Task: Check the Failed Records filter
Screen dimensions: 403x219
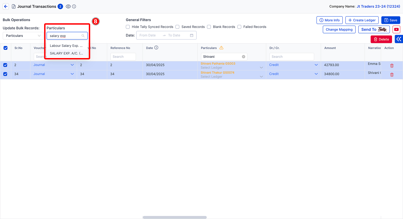Action: coord(239,27)
